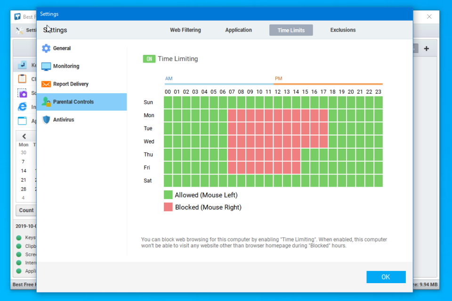Image resolution: width=452 pixels, height=301 pixels.
Task: Click the green Allowed legend swatch
Action: click(x=168, y=194)
